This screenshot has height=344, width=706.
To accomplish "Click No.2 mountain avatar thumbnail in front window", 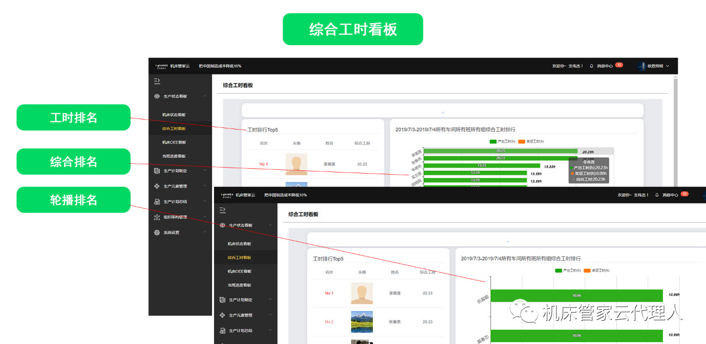I will point(362,322).
